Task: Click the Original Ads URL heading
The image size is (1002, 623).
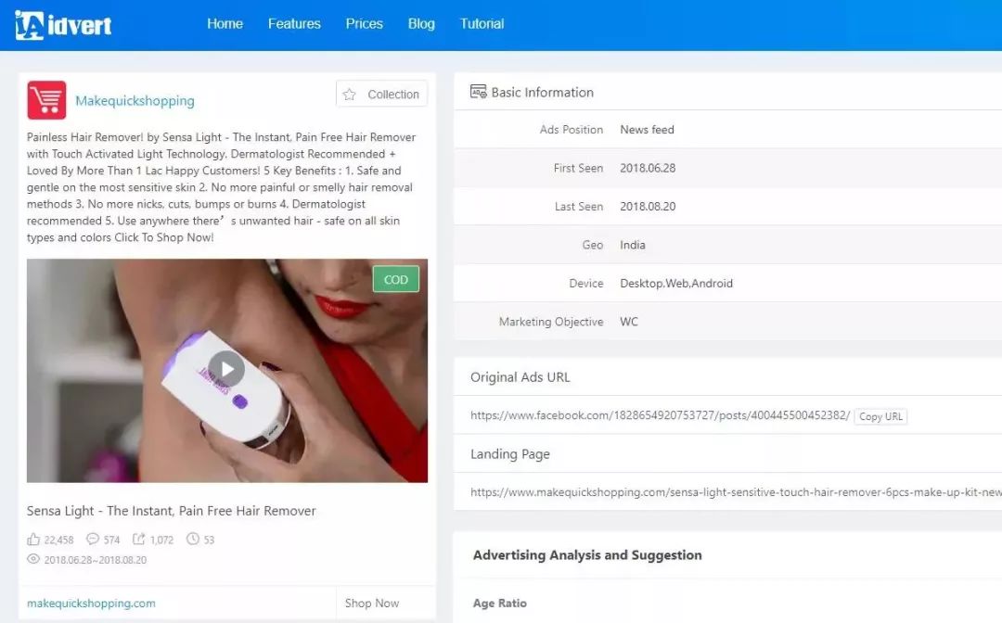Action: (x=520, y=377)
